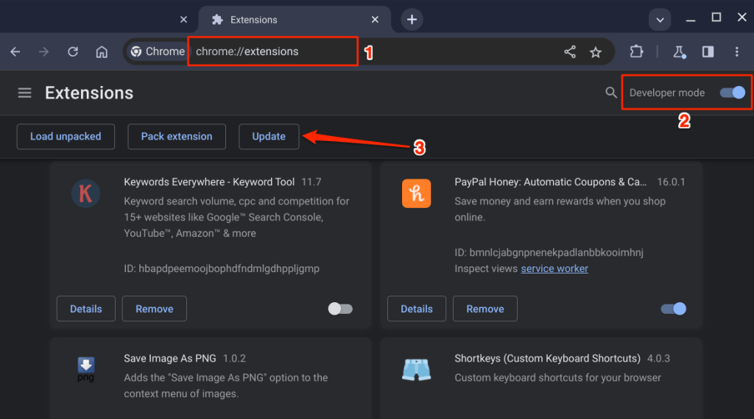Close the first untitled tab
754x419 pixels.
(x=183, y=20)
